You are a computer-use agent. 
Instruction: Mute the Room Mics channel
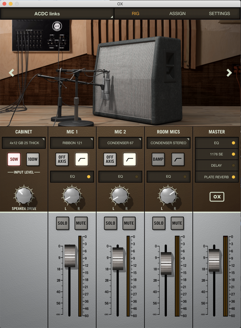click(x=177, y=223)
